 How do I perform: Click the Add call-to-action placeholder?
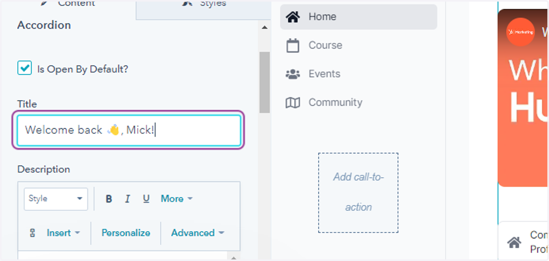[x=358, y=192]
